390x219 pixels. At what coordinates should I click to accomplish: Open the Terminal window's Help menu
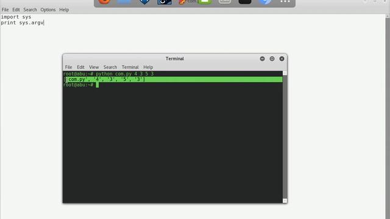click(x=148, y=67)
